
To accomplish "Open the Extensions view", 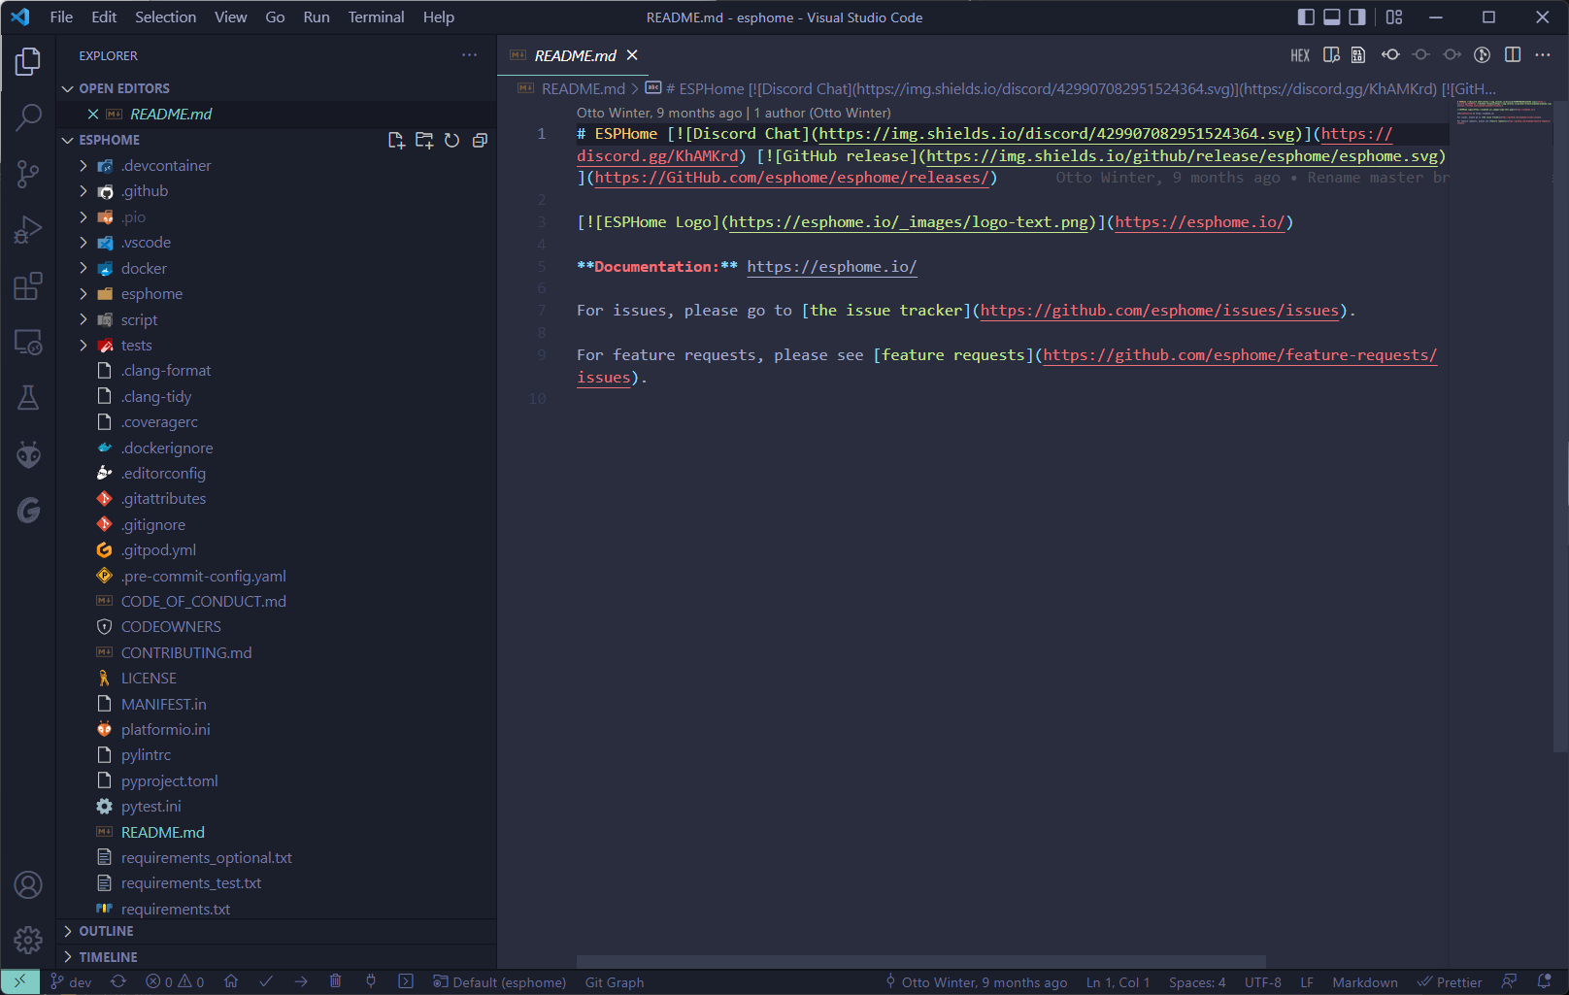I will [28, 286].
